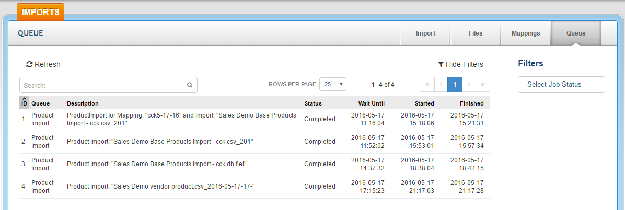625x210 pixels.
Task: Sort by Finished column header
Action: [471, 103]
